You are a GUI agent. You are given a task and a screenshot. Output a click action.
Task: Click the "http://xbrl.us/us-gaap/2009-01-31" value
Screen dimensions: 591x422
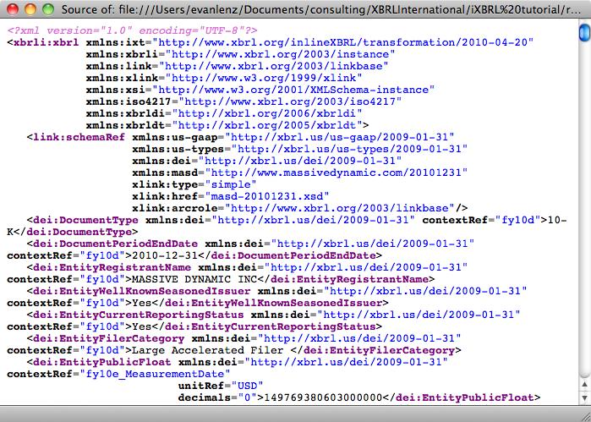tap(339, 137)
